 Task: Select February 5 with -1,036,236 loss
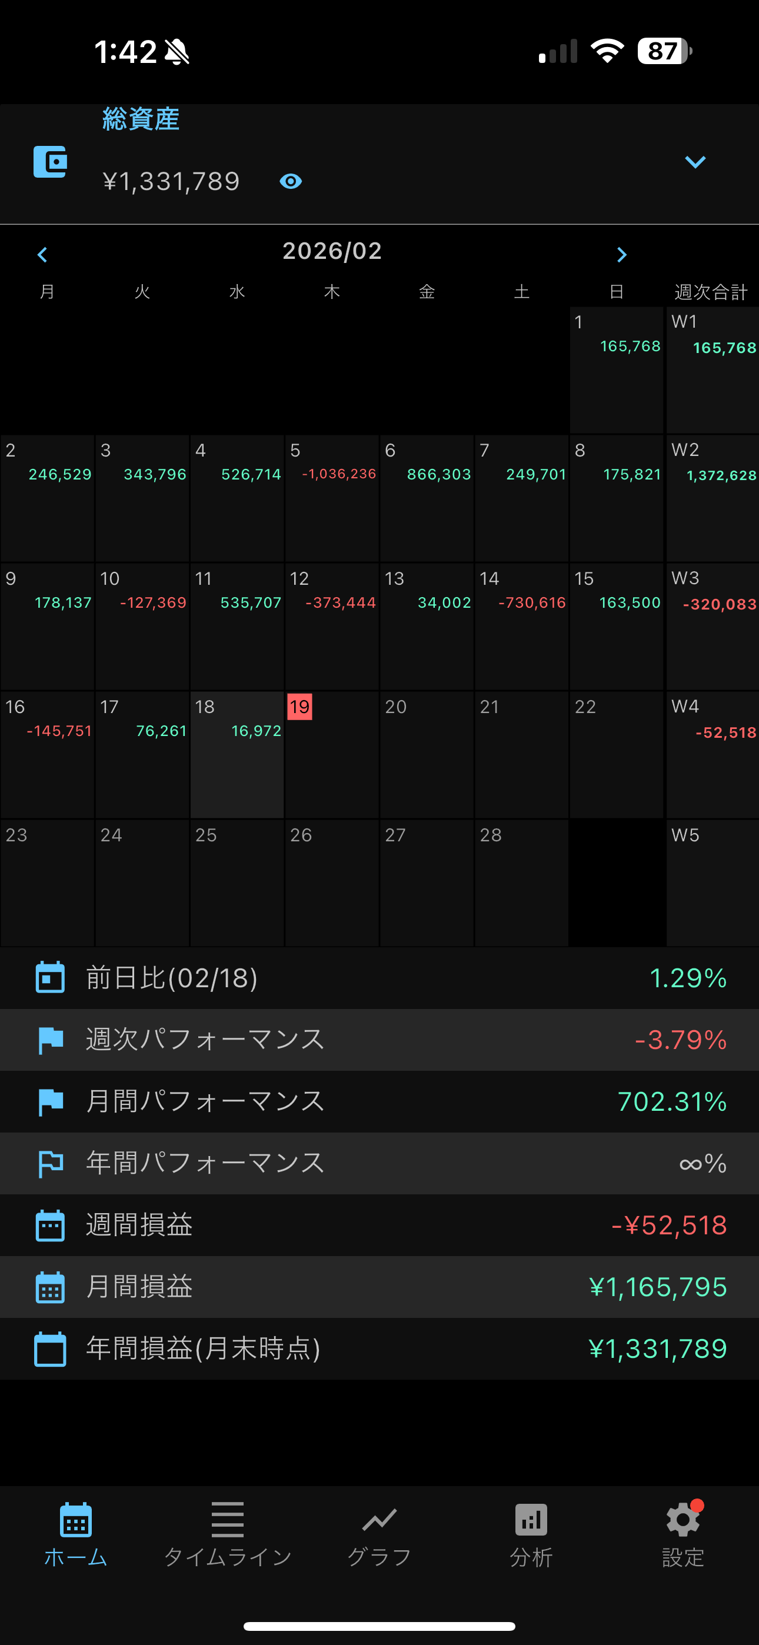pos(332,498)
